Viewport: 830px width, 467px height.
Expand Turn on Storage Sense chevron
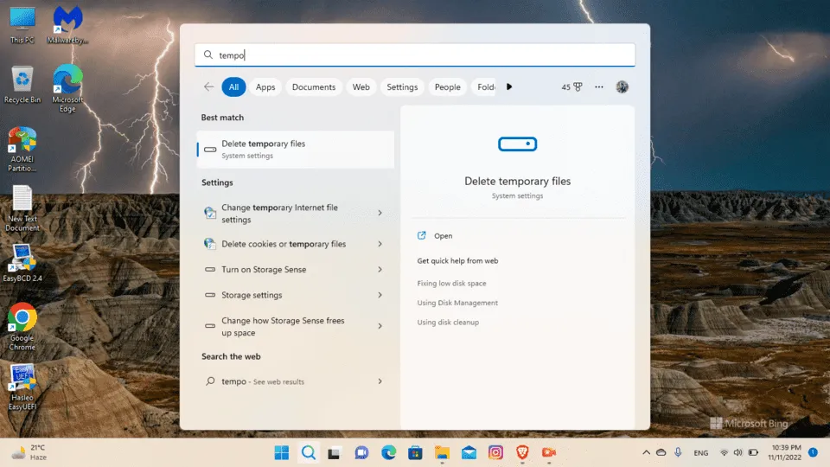[380, 270]
